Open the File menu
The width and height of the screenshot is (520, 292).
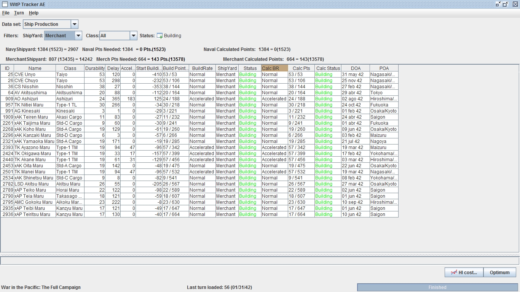(6, 13)
